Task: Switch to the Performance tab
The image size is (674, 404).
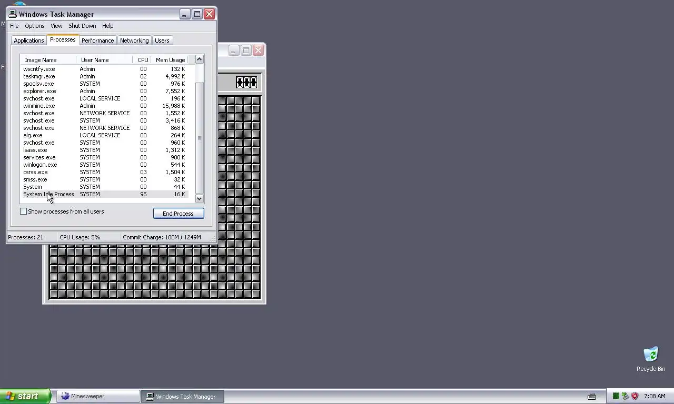Action: click(x=97, y=41)
